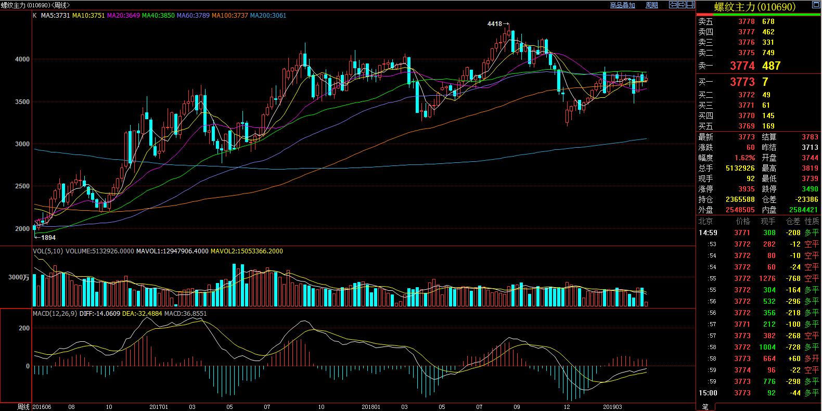This screenshot has height=411, width=822.
Task: Click the 买四 3770 bid row
Action: click(x=759, y=116)
